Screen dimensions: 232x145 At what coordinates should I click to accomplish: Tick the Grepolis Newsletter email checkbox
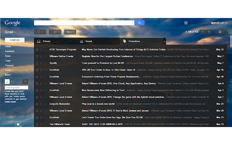point(37,104)
